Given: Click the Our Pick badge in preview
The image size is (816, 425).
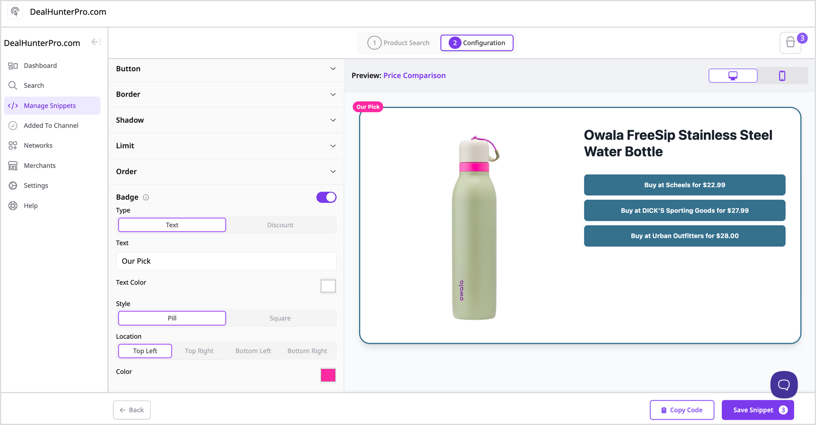Looking at the screenshot, I should [x=368, y=107].
